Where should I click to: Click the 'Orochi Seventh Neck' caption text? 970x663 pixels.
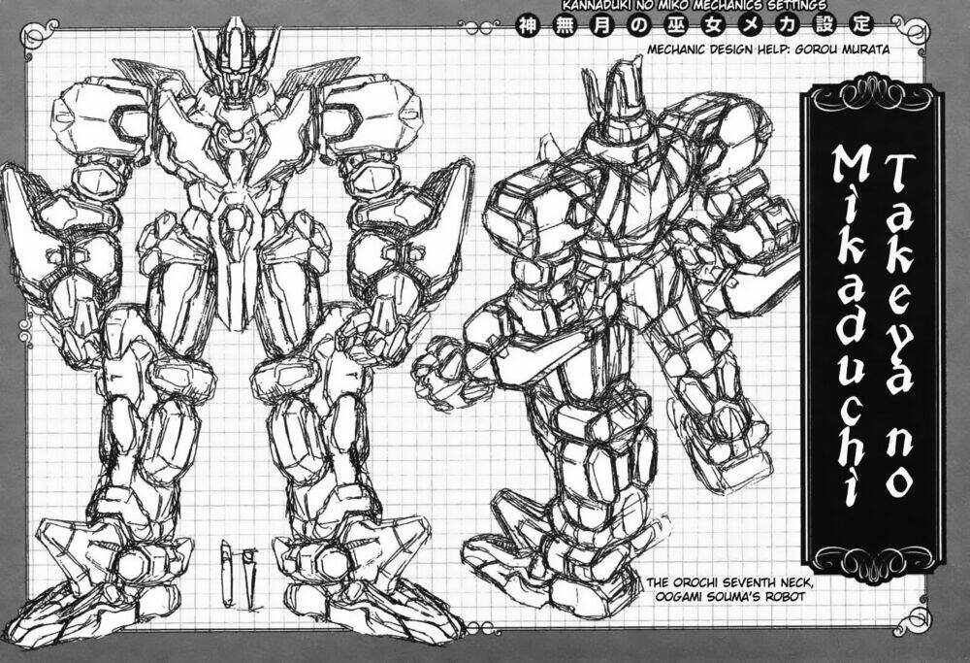[718, 589]
